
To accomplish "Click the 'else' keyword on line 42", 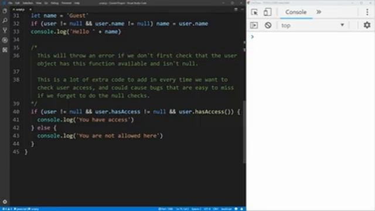I will (44, 128).
